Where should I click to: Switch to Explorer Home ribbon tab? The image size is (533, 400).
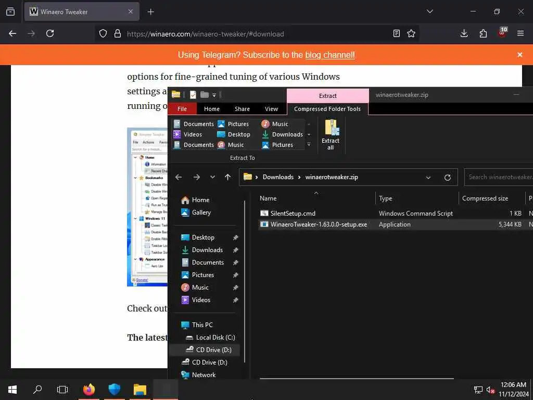point(212,109)
